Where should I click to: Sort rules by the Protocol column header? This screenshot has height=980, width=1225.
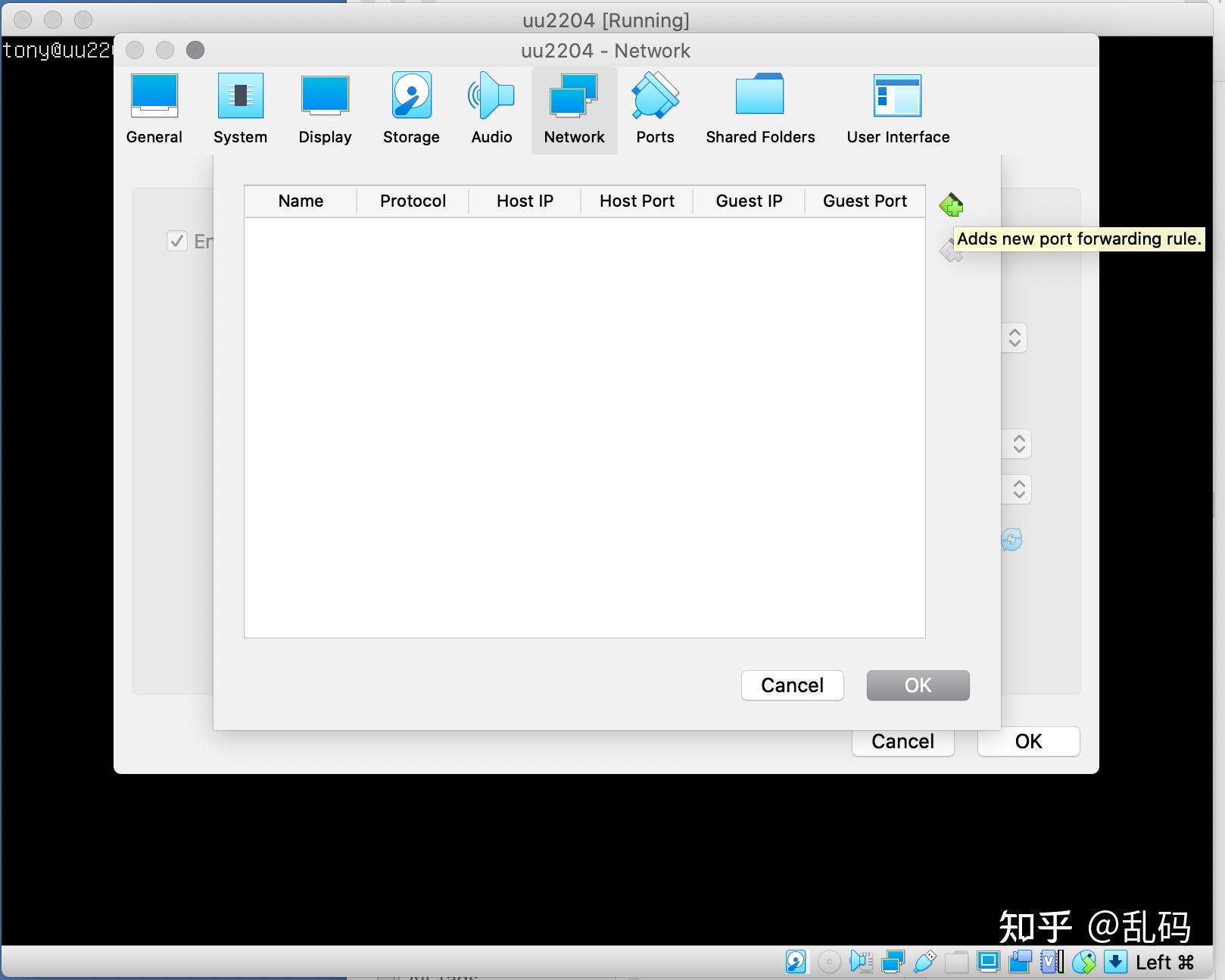412,201
